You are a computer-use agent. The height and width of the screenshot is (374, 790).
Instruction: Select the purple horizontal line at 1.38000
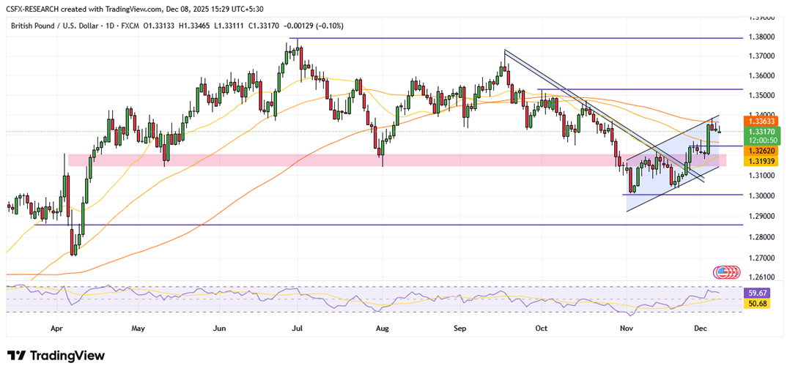(513, 37)
